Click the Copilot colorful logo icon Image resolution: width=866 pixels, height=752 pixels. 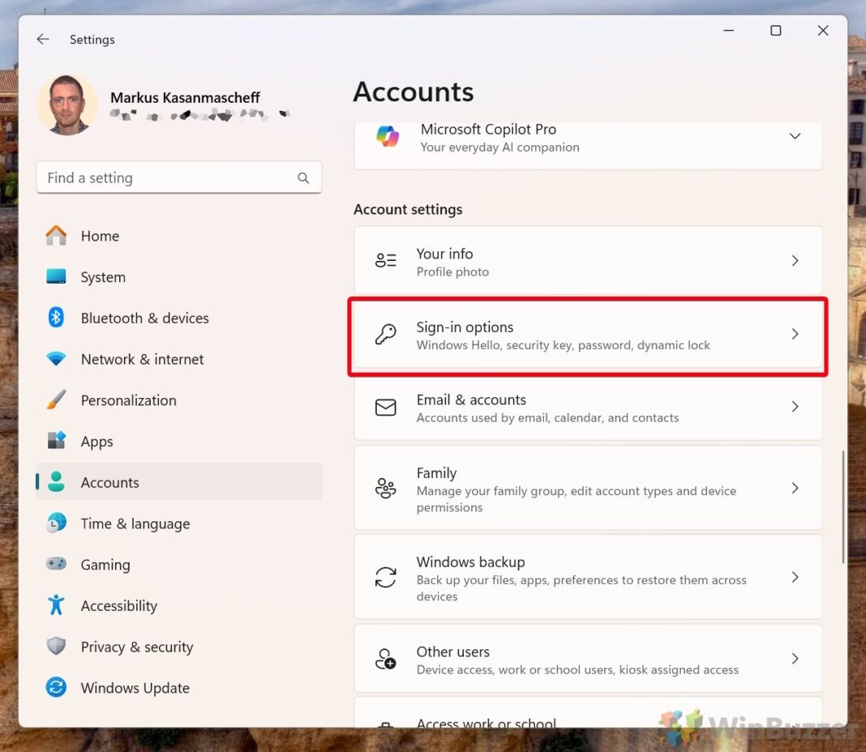point(387,136)
